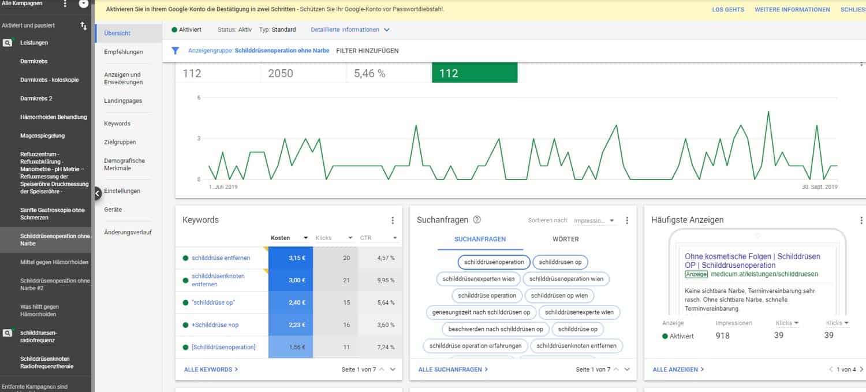This screenshot has width=866, height=392.
Task: Open Suchanfragen card three-dot menu
Action: (x=627, y=220)
